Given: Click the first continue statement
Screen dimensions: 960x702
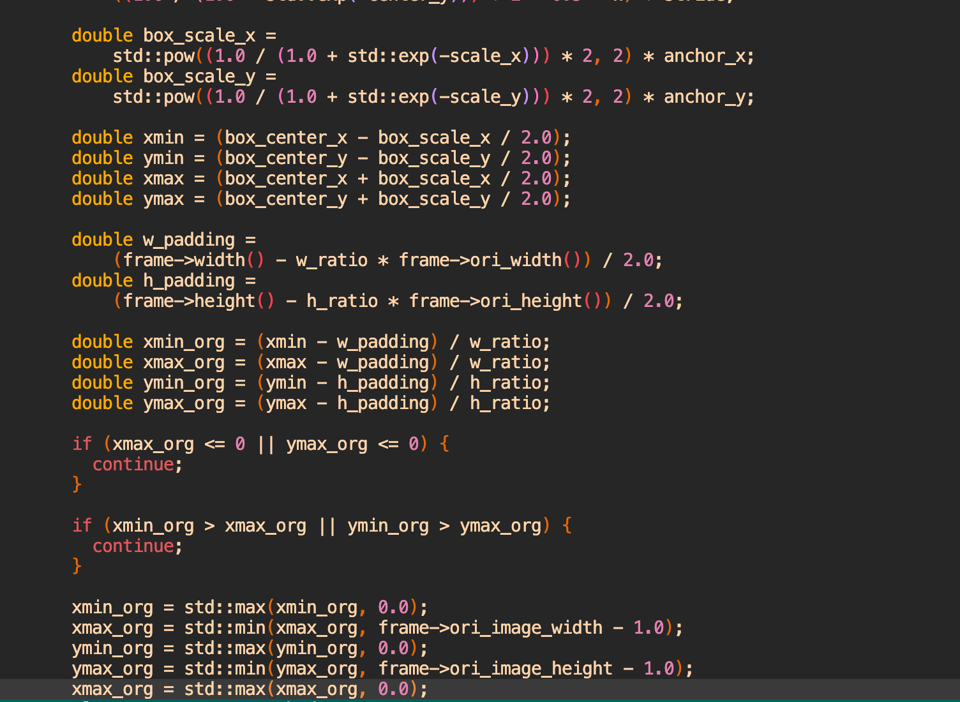Looking at the screenshot, I should 133,465.
